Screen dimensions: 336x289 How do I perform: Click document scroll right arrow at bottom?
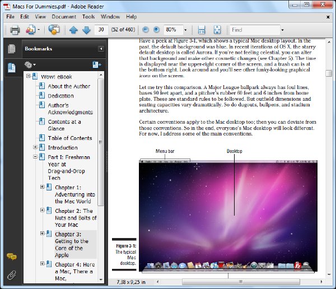pyautogui.click(x=321, y=282)
